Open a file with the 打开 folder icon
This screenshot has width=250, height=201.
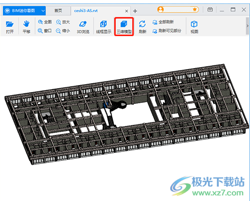pos(10,27)
